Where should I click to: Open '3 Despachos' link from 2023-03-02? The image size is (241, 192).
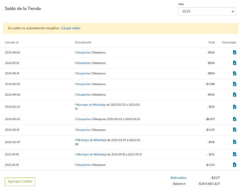83,119
